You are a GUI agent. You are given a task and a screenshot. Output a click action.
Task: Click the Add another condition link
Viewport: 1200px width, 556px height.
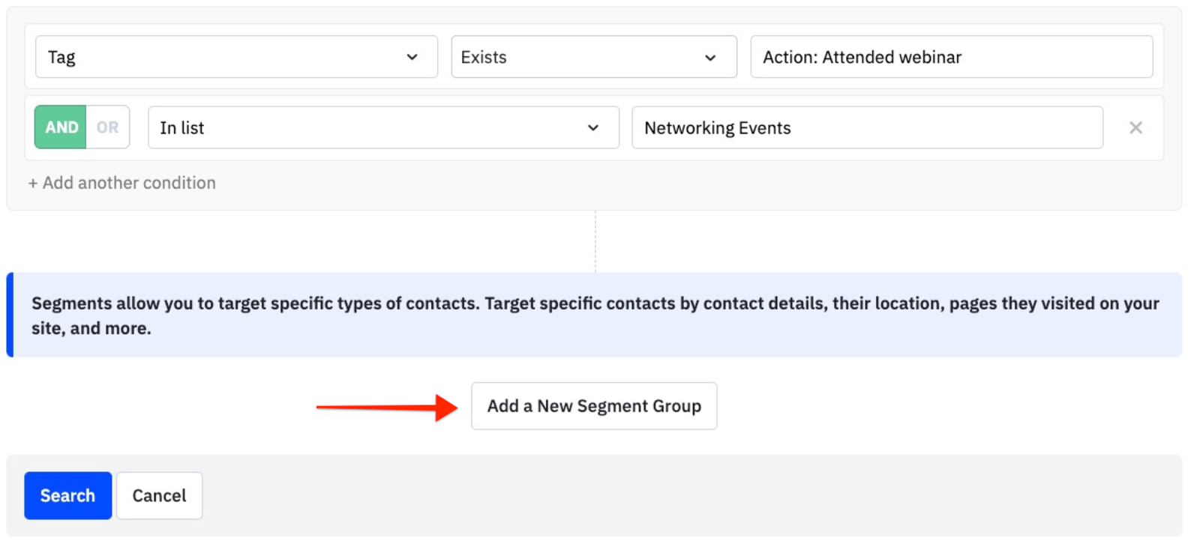tap(128, 183)
